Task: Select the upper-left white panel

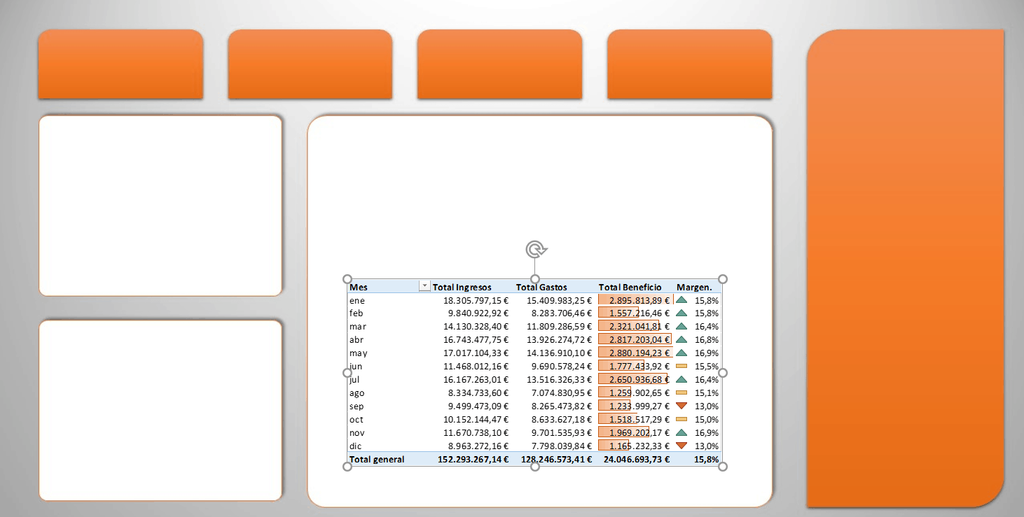Action: 160,206
